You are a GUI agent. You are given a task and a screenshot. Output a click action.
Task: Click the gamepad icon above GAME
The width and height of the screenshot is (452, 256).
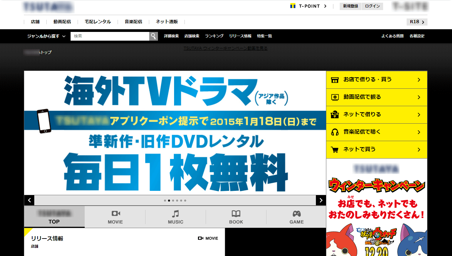pos(296,214)
